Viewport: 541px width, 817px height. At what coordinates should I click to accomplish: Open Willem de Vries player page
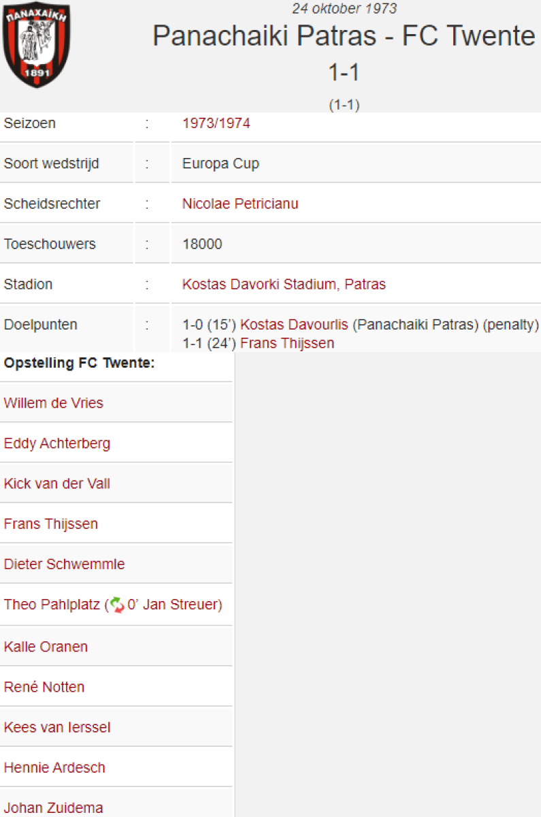coord(54,403)
